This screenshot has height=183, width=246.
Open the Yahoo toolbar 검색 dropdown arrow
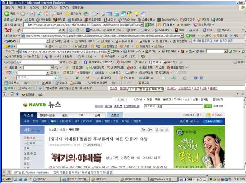click(x=66, y=30)
